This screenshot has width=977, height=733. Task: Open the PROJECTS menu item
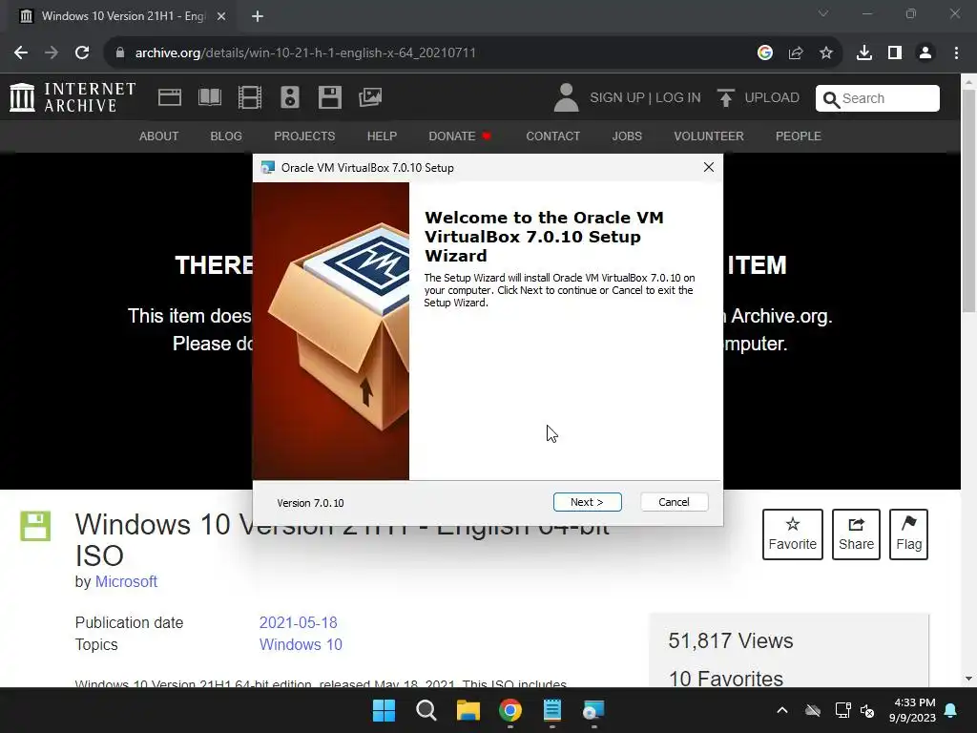click(x=304, y=136)
